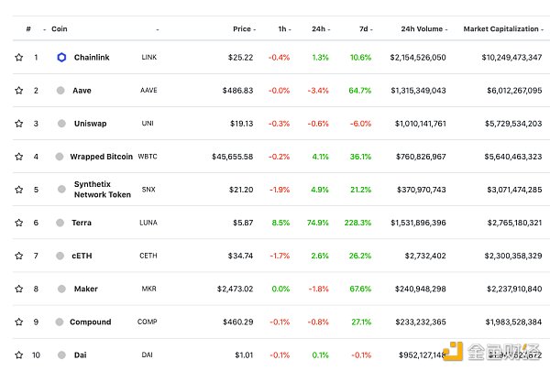Image resolution: width=550 pixels, height=371 pixels.
Task: Open the cETH coin page
Action: [x=82, y=256]
